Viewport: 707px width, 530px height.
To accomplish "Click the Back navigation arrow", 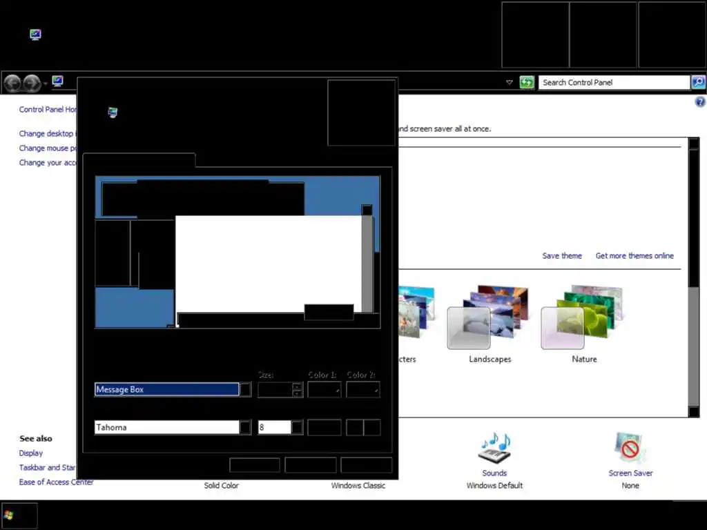I will pos(12,83).
